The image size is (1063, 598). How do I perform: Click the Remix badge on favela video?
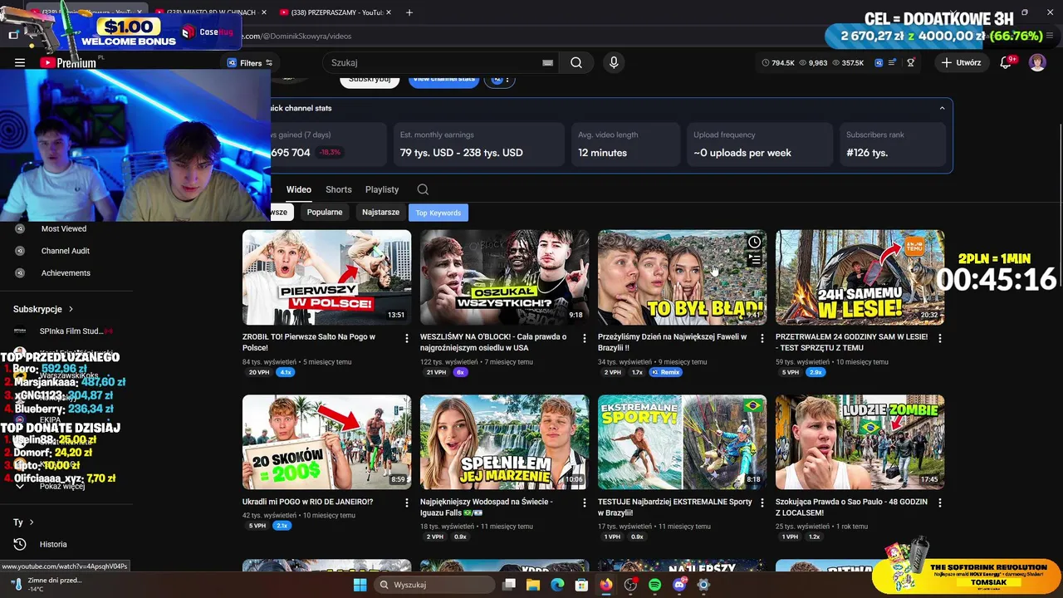pos(665,372)
